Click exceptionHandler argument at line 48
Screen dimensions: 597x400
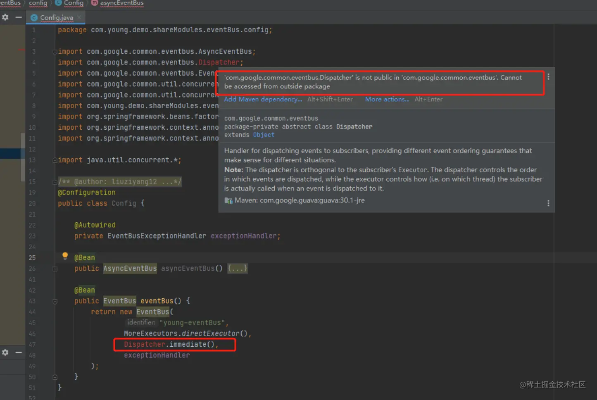157,355
